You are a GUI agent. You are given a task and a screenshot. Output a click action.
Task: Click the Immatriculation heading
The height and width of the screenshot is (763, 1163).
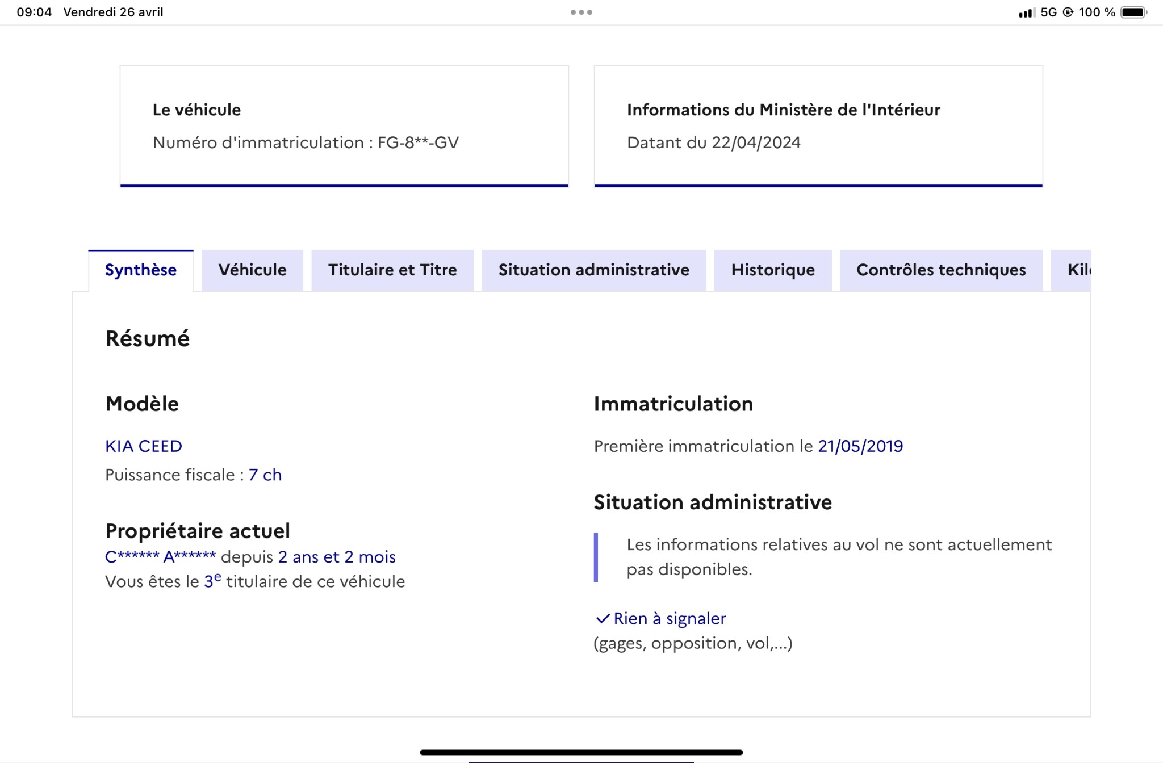point(673,404)
